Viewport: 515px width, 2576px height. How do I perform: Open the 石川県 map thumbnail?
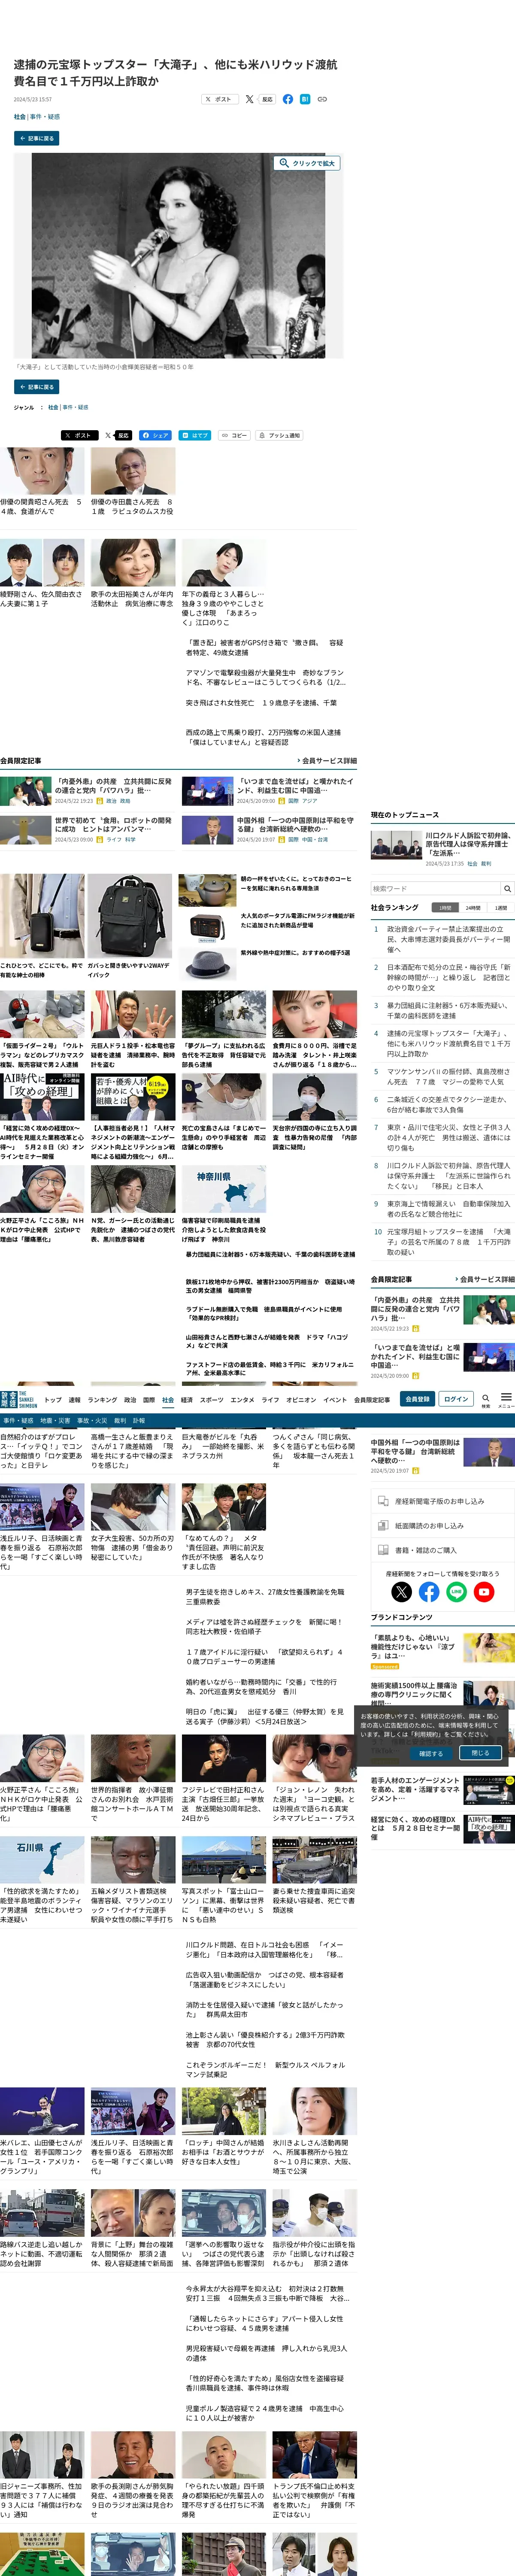click(x=42, y=1860)
